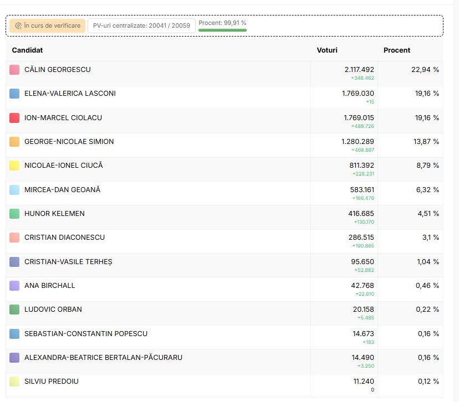This screenshot has width=459, height=402.
Task: Click Cristian Diaconescu's salmon color swatch
Action: click(14, 238)
